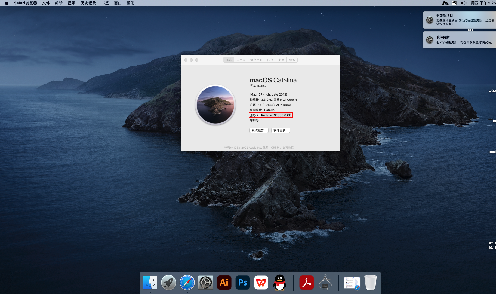Open the Sogou input method menu icon
Screen dimensions: 496x294
tap(454, 3)
